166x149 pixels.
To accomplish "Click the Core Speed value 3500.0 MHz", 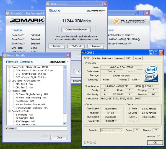I will [110, 109].
